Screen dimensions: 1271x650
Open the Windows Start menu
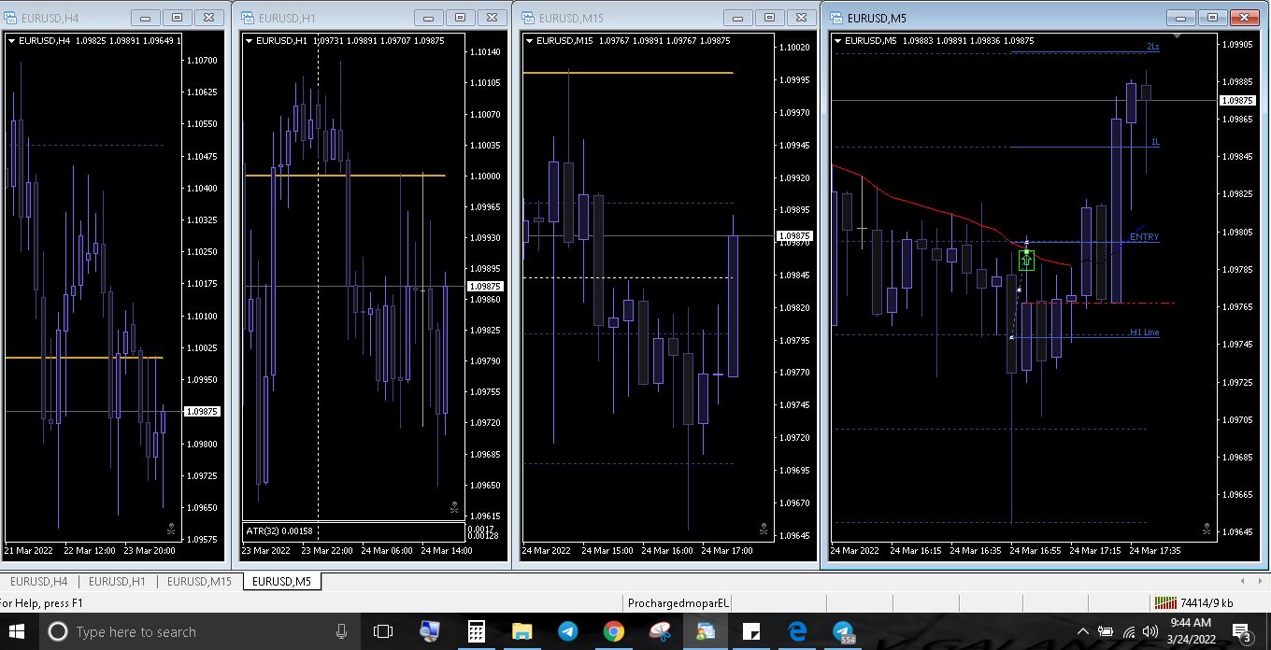tap(17, 631)
